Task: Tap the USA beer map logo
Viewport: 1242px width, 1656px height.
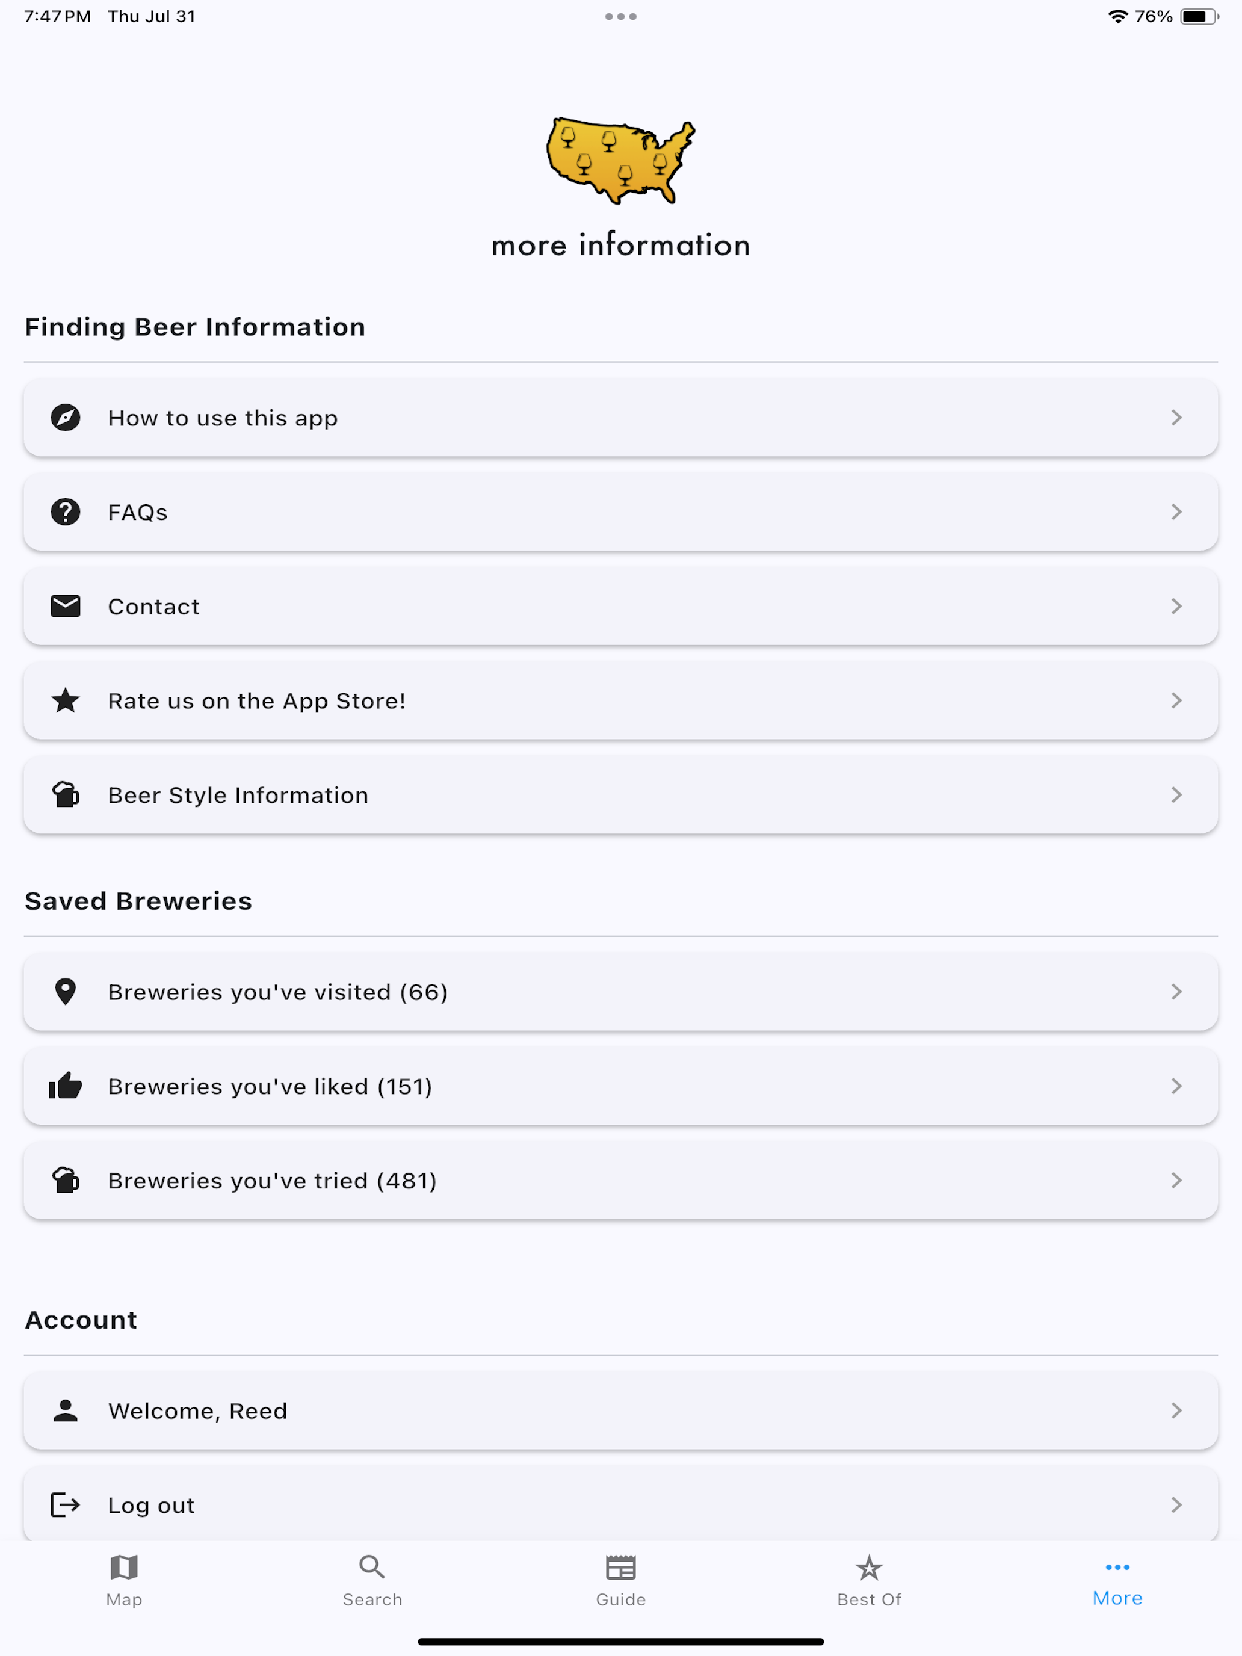Action: (x=620, y=160)
